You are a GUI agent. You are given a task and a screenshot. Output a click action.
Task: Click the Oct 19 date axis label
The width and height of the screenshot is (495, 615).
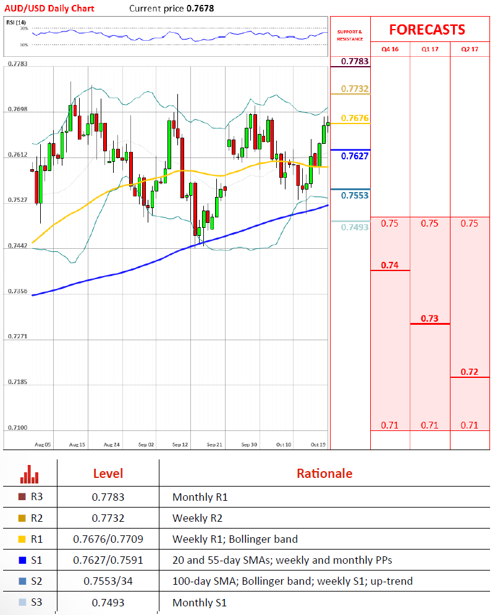pos(318,445)
